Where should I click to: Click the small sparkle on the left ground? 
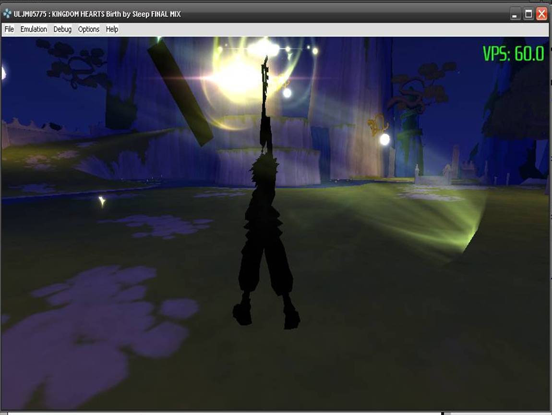pos(102,201)
